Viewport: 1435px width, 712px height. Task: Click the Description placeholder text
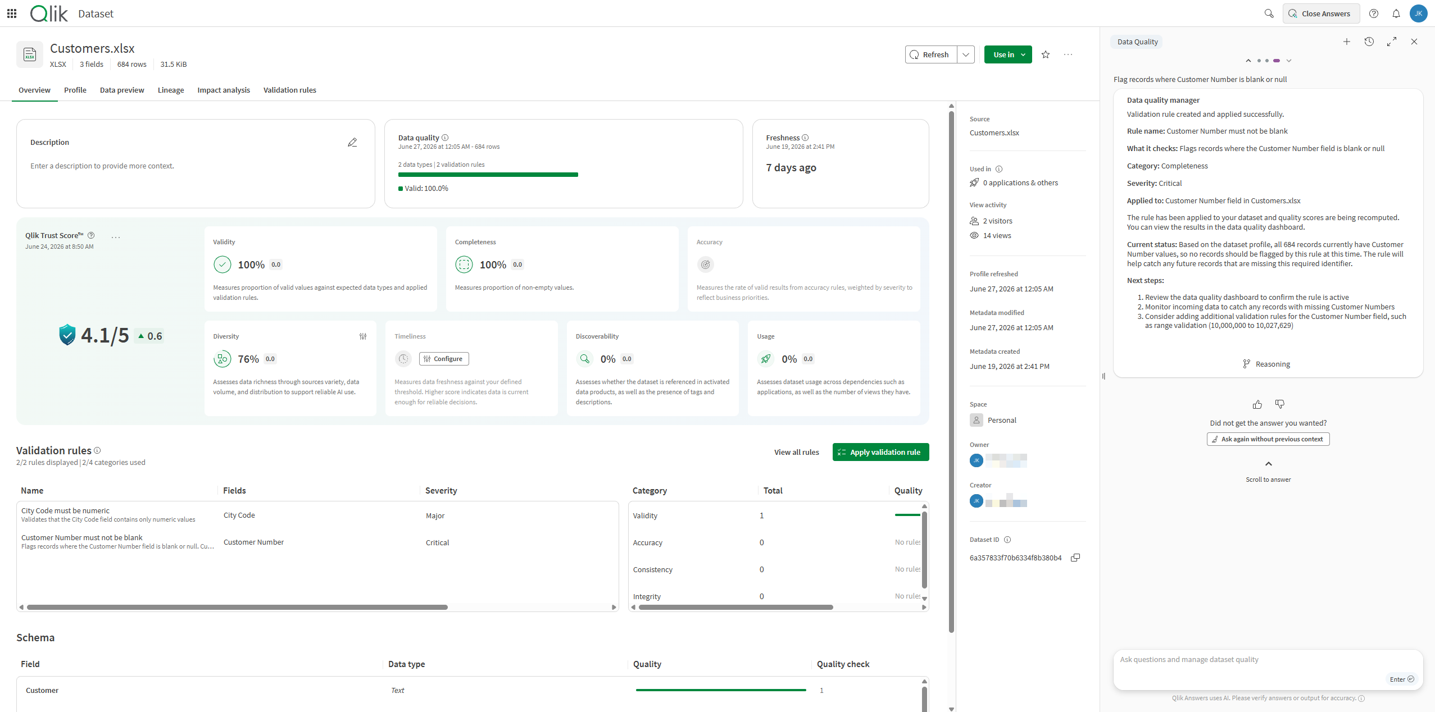pyautogui.click(x=102, y=166)
